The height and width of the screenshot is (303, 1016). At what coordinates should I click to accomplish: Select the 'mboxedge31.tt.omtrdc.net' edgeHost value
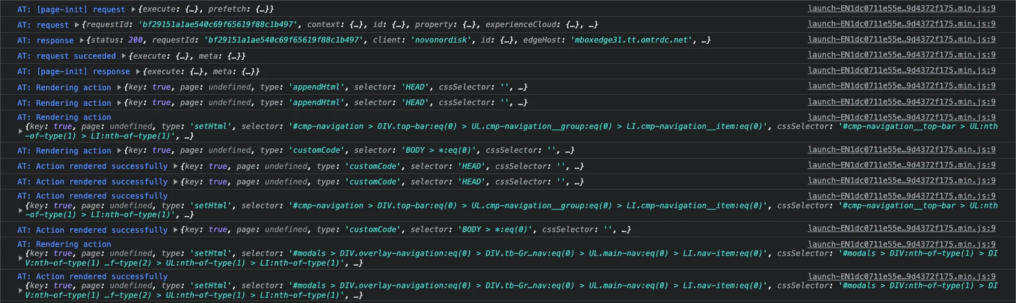[x=633, y=40]
